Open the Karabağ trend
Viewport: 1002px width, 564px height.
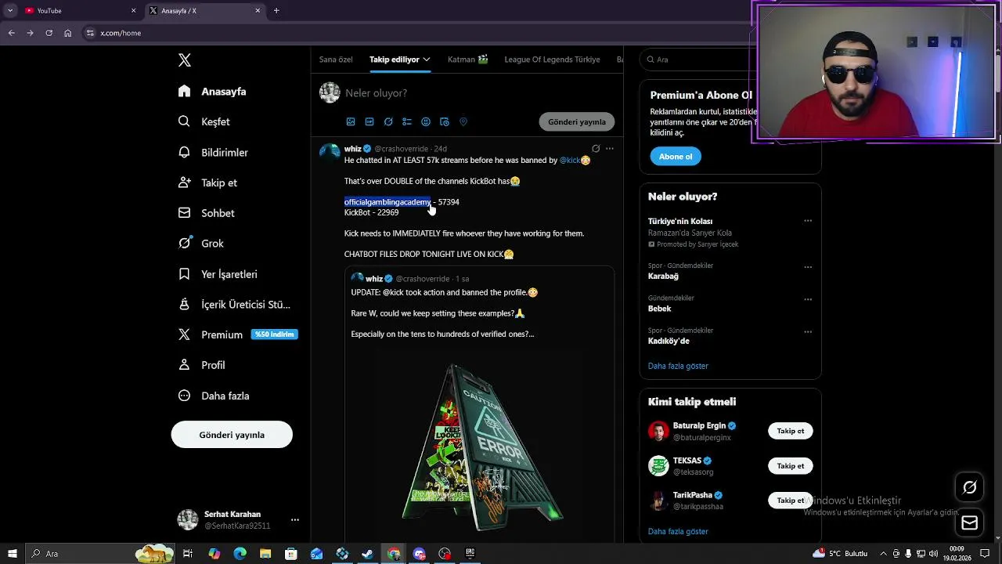click(663, 277)
